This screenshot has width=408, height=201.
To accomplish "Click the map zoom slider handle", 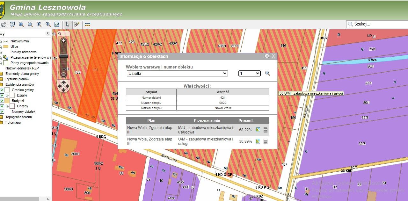I will (63, 56).
